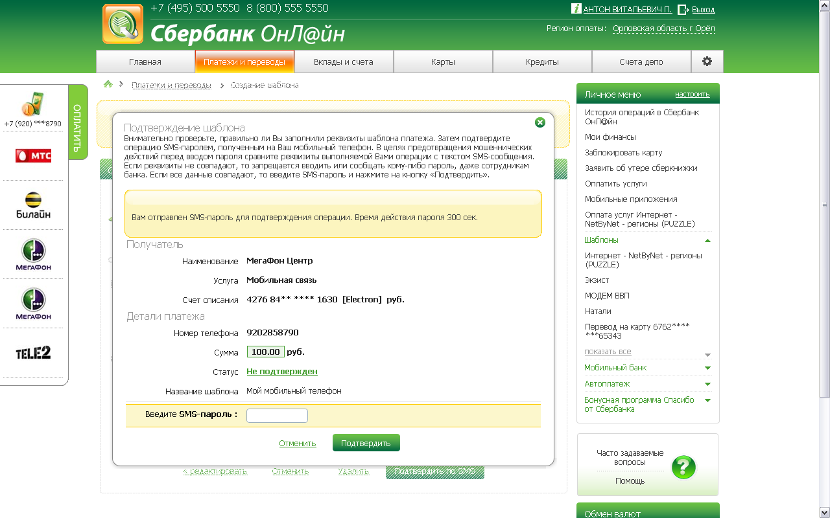This screenshot has height=518, width=830.
Task: Click Платежи и переводы breadcrumb link
Action: 171,85
